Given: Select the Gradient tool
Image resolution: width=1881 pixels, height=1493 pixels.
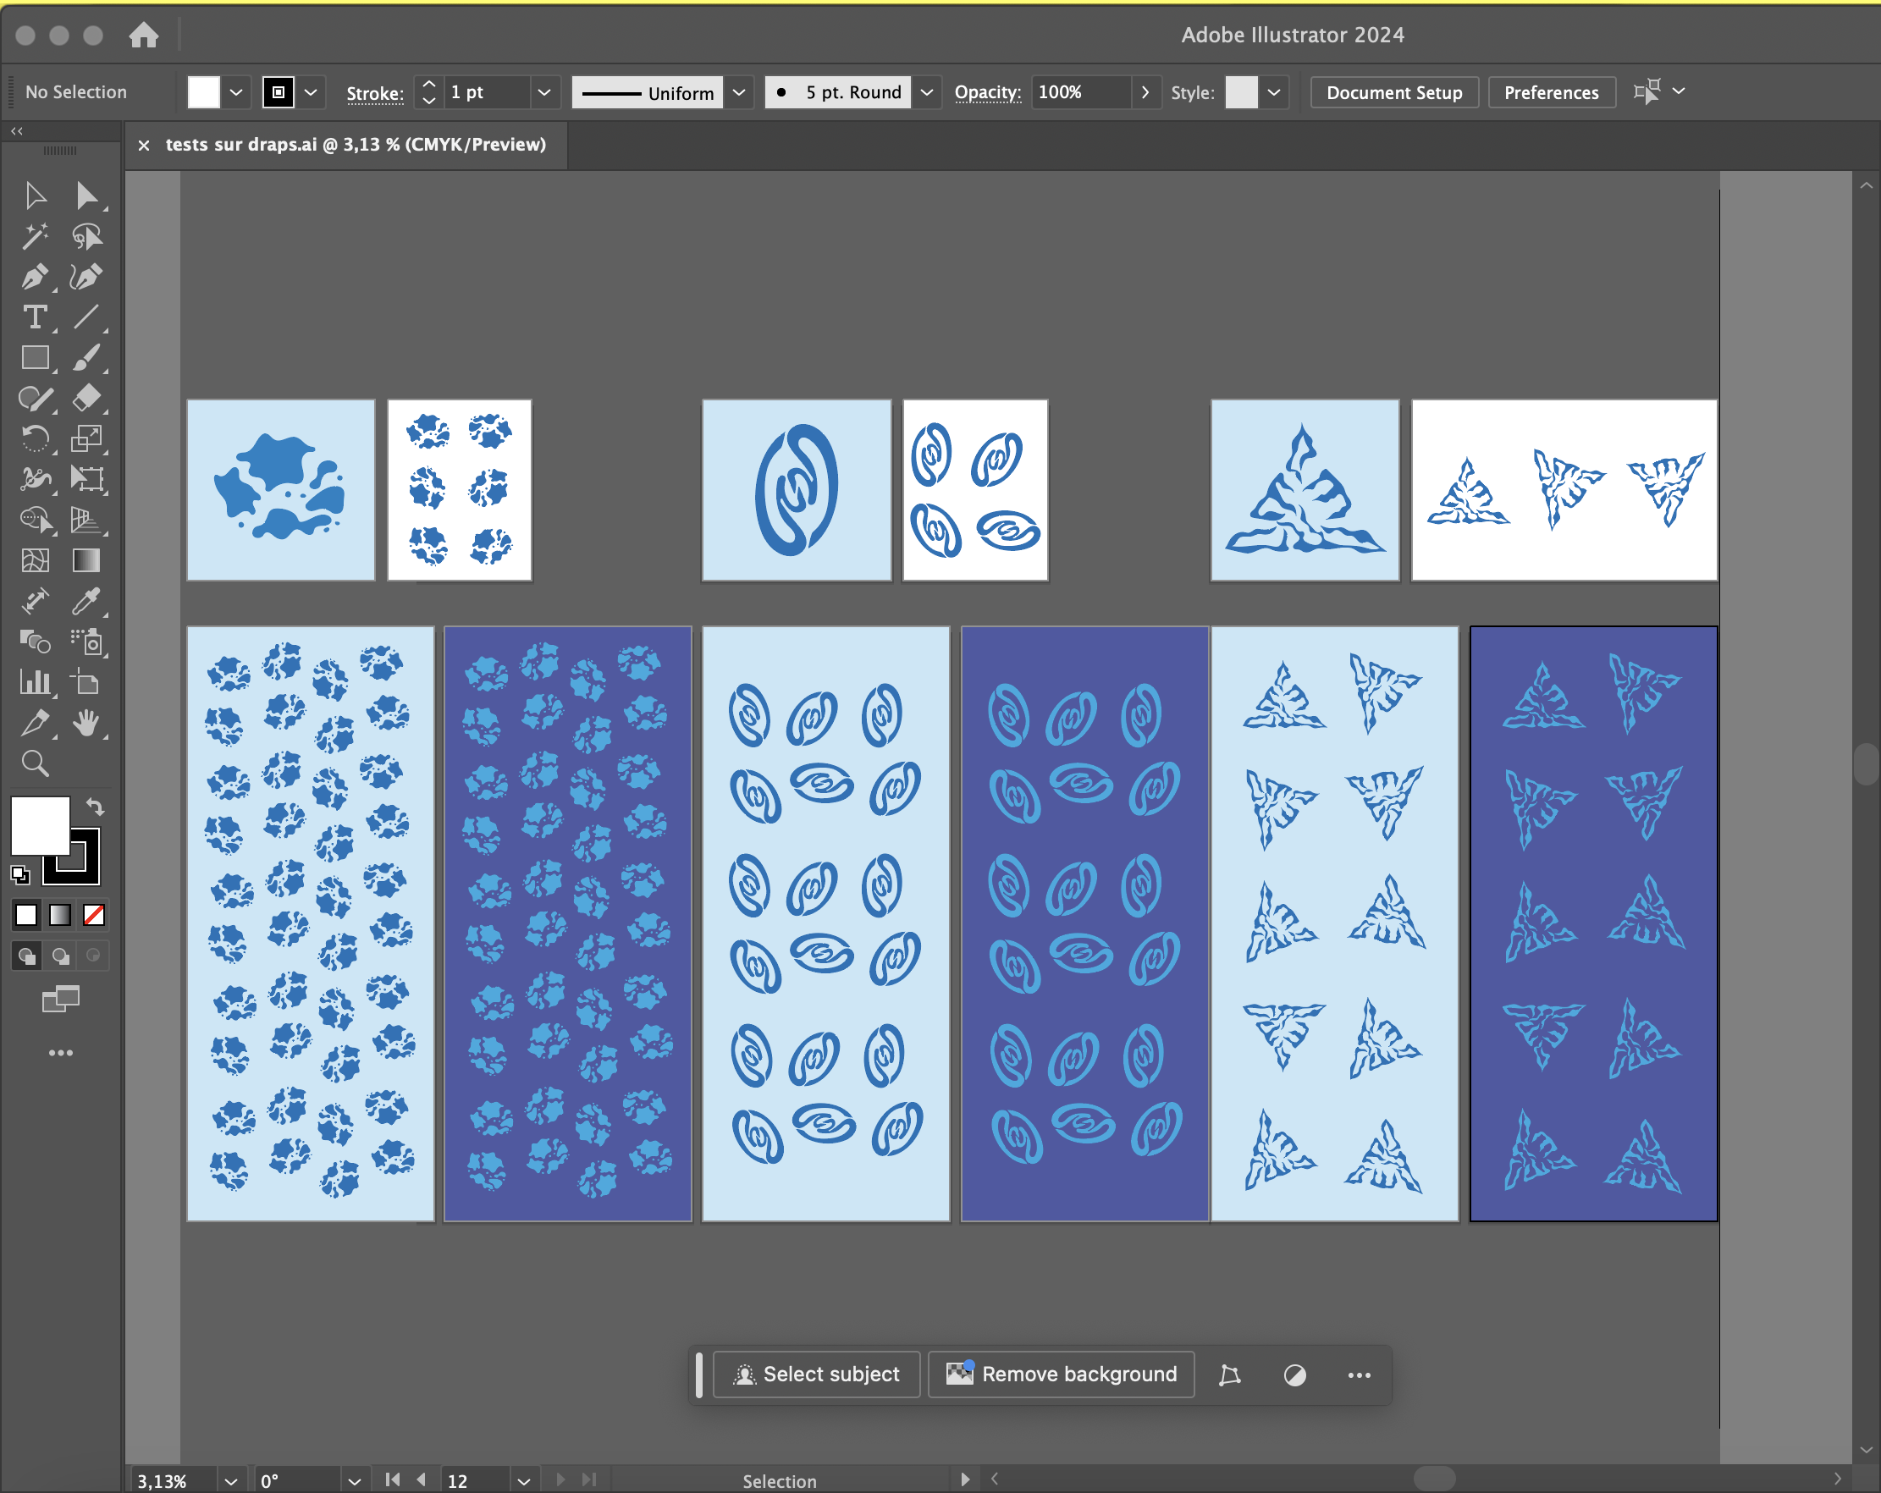Looking at the screenshot, I should point(85,561).
